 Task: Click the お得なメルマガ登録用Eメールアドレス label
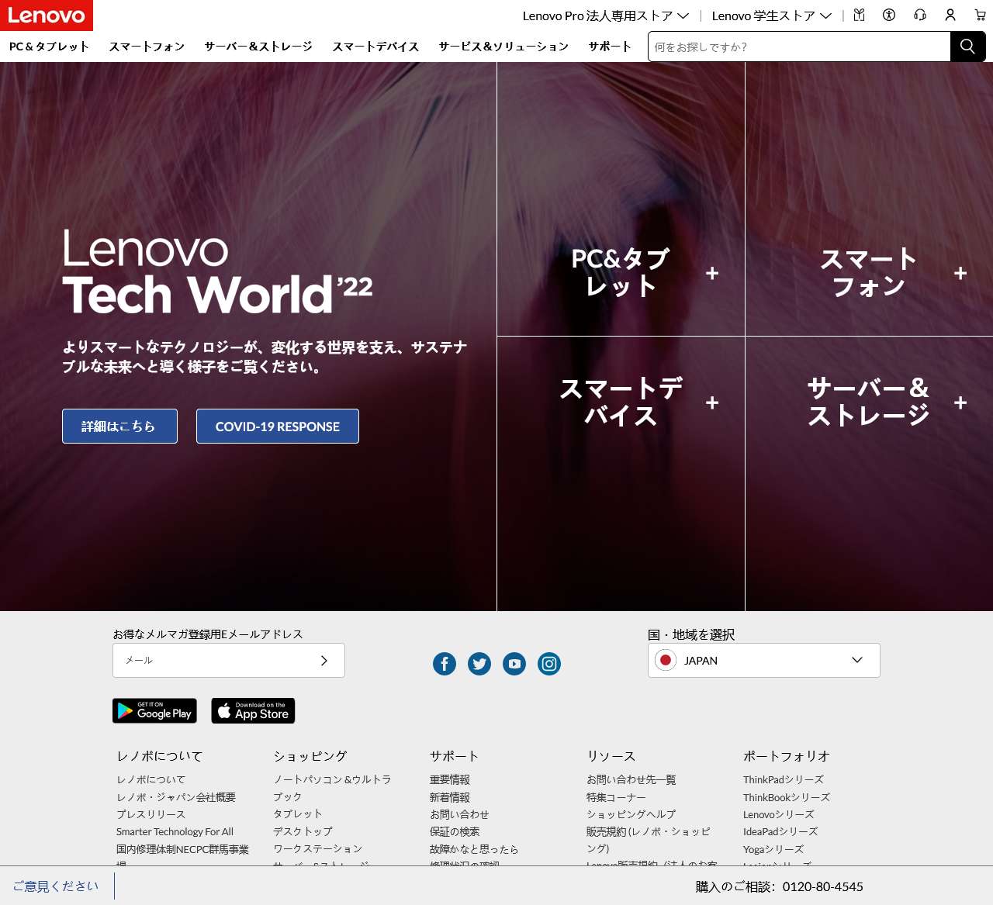click(x=208, y=634)
